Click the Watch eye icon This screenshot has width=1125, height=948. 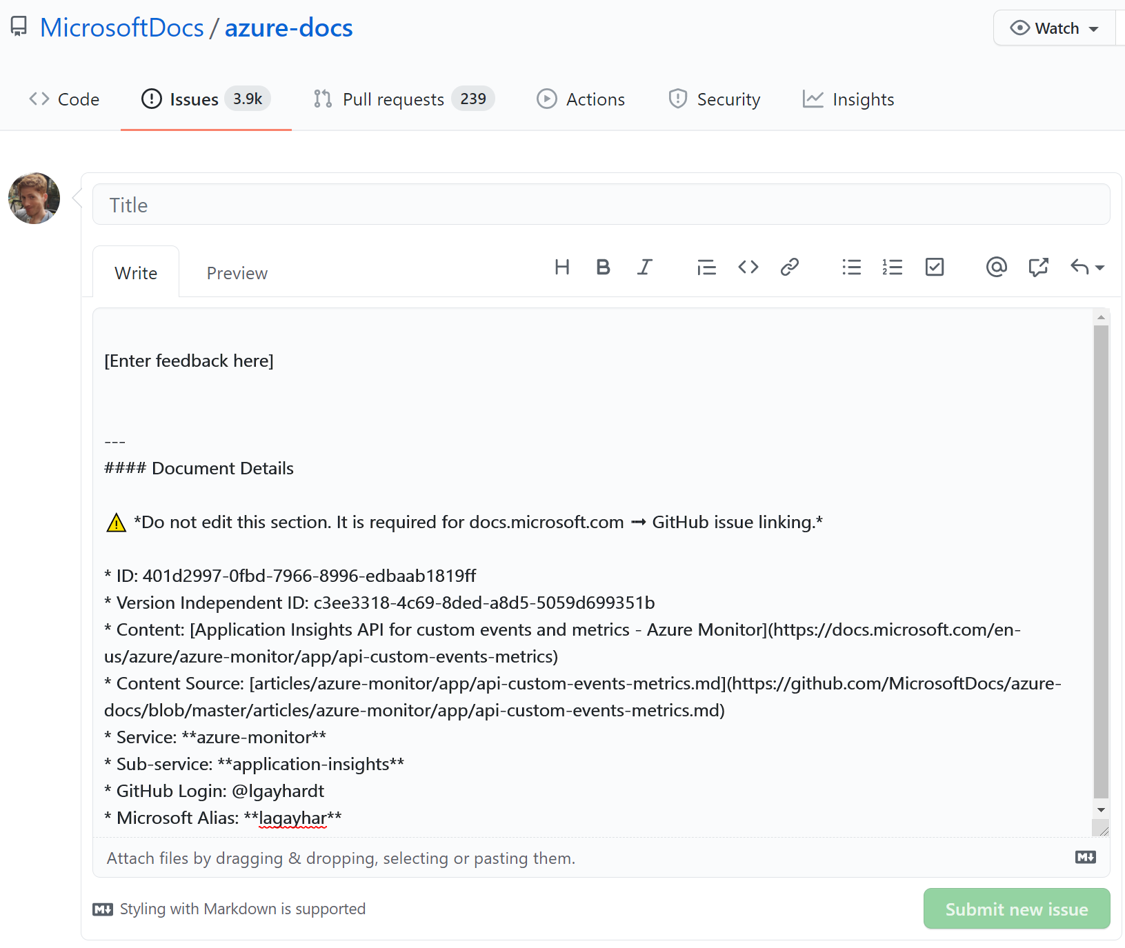(x=1019, y=28)
